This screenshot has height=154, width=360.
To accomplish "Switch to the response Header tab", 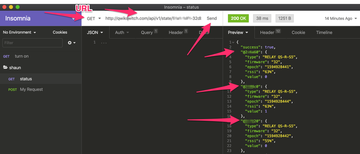I will pyautogui.click(x=270, y=33).
